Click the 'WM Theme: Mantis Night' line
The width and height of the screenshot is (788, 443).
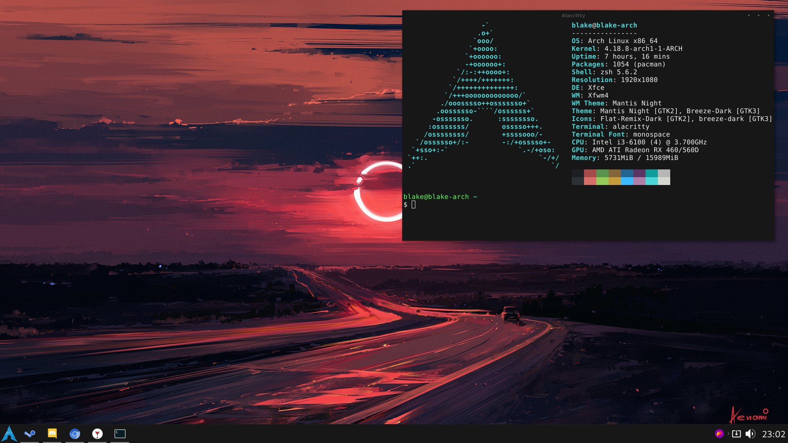[x=617, y=103]
